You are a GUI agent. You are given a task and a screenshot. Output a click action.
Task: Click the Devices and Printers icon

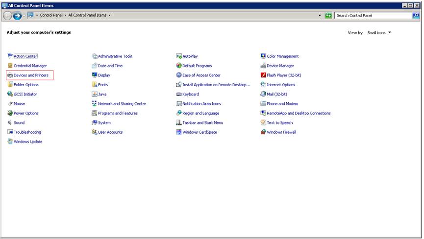(10, 75)
